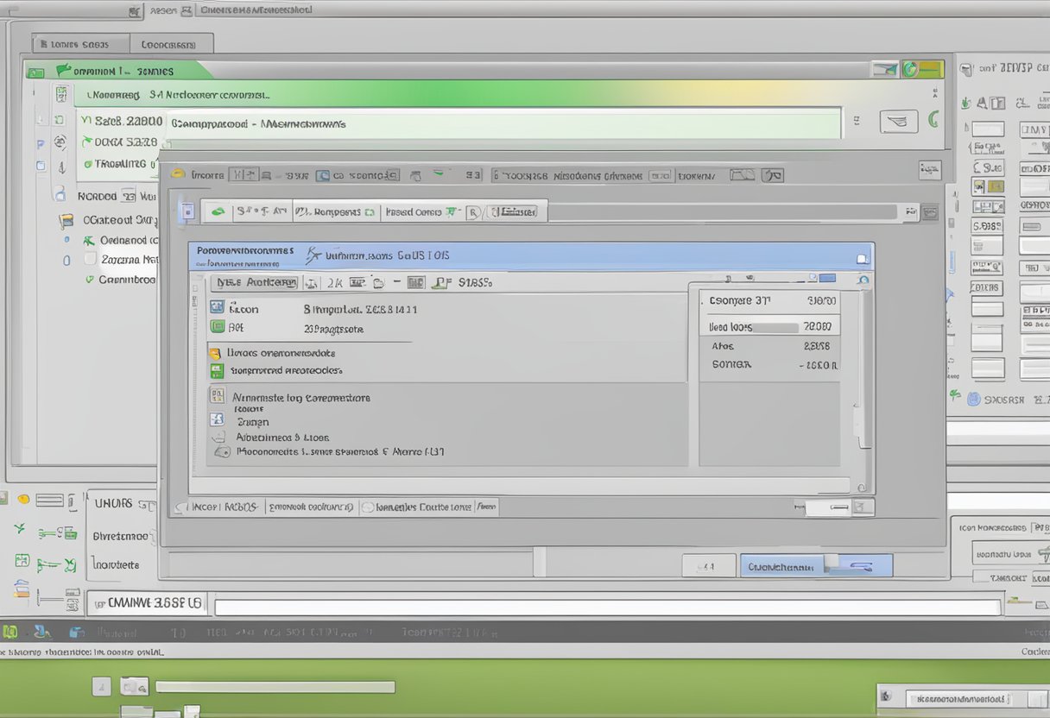
Task: Click the green flag icon in the header
Action: [63, 71]
